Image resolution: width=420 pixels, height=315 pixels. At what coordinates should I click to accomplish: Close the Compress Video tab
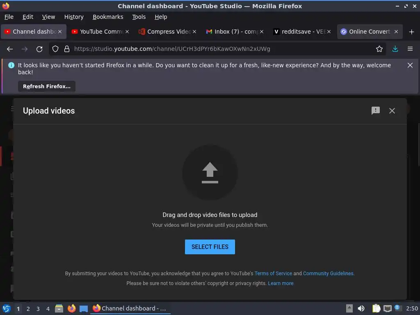click(194, 32)
